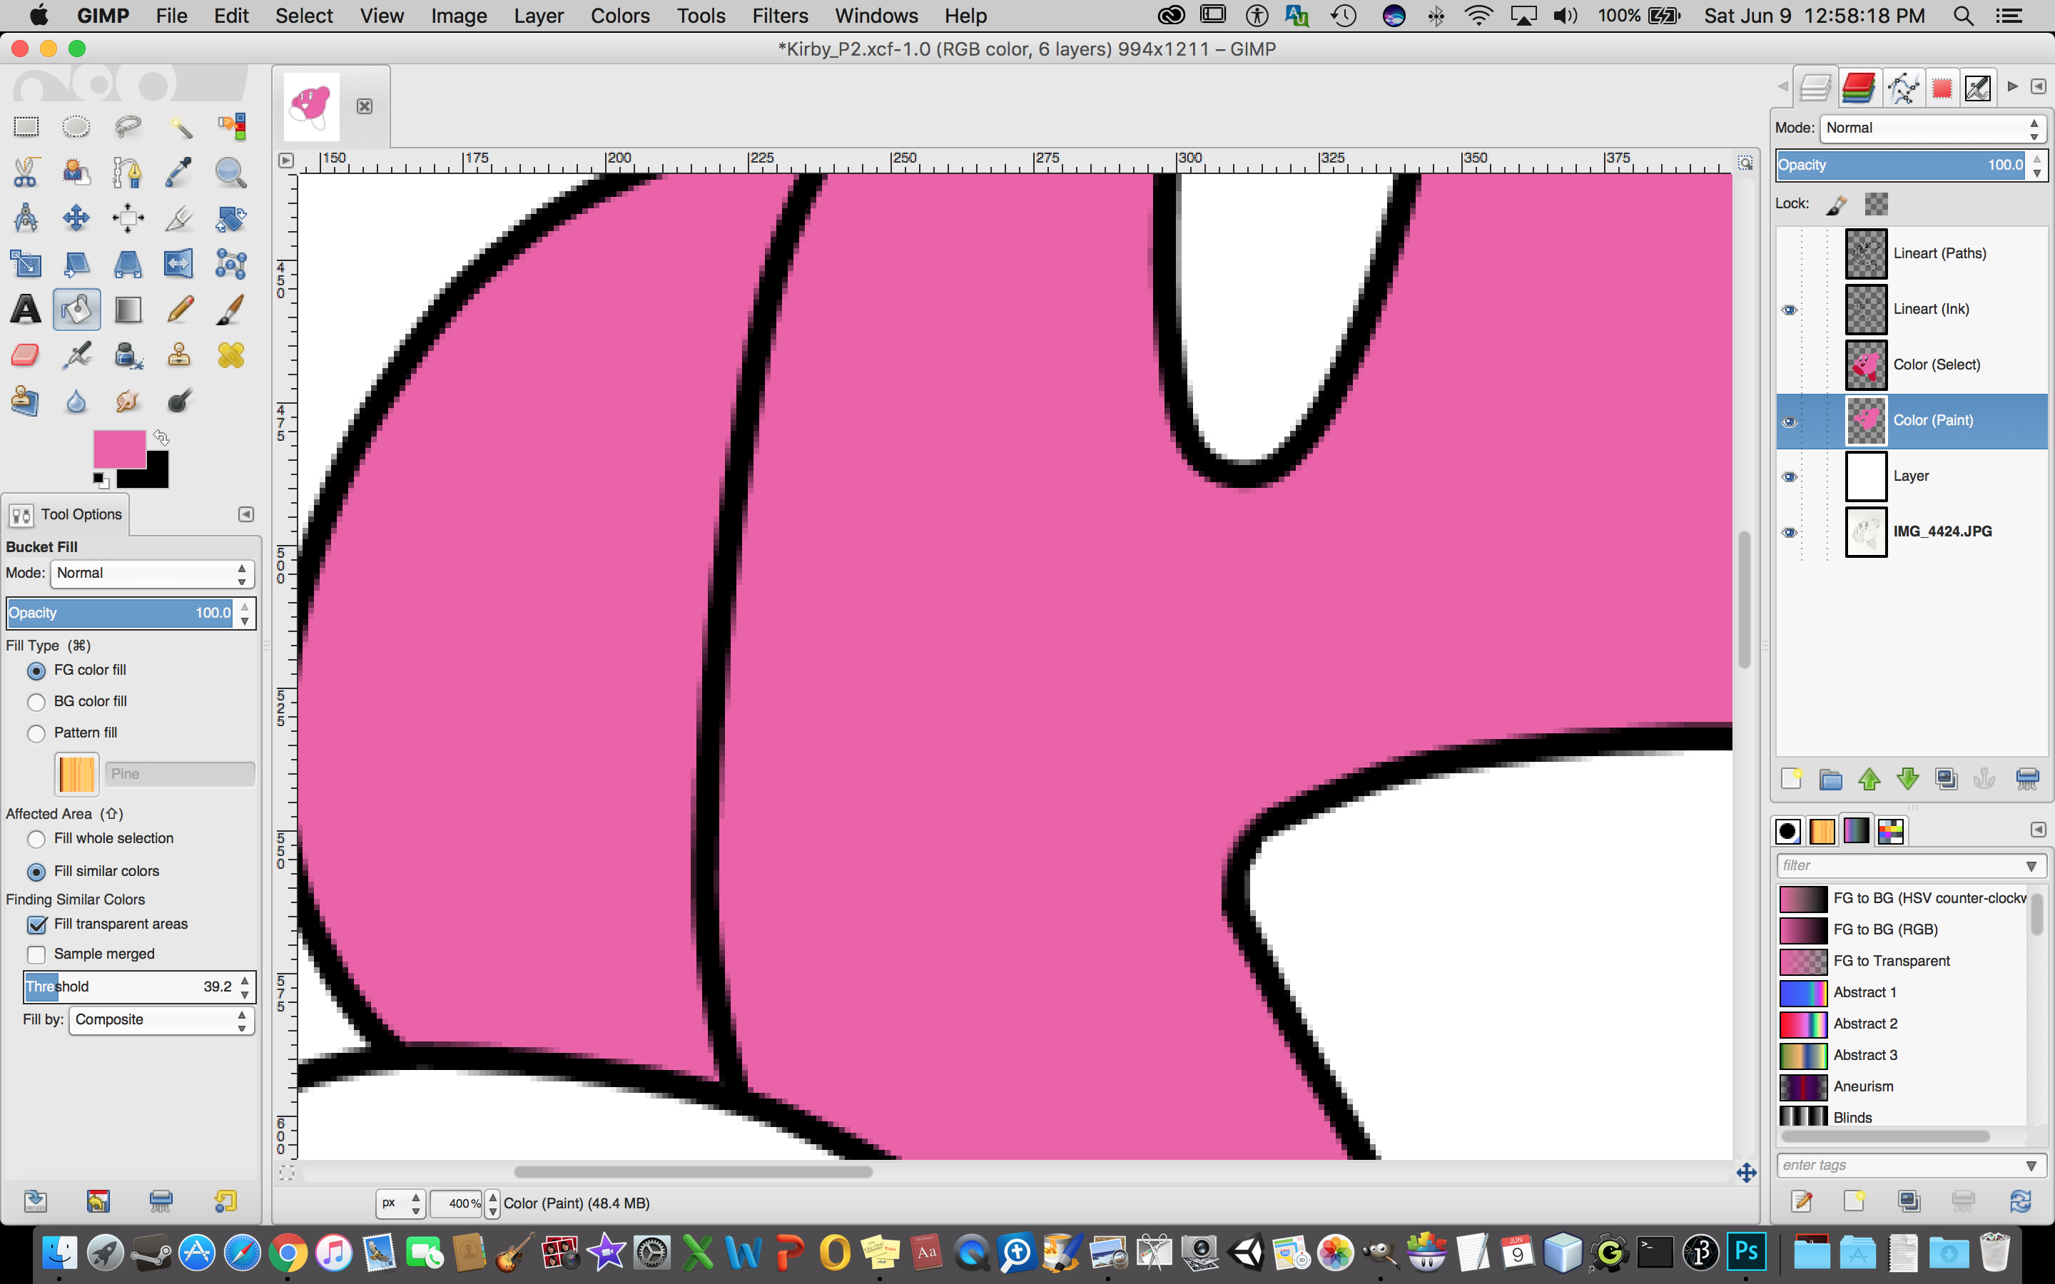This screenshot has height=1284, width=2055.
Task: Click the Pine pattern preview thumbnail
Action: coord(76,775)
